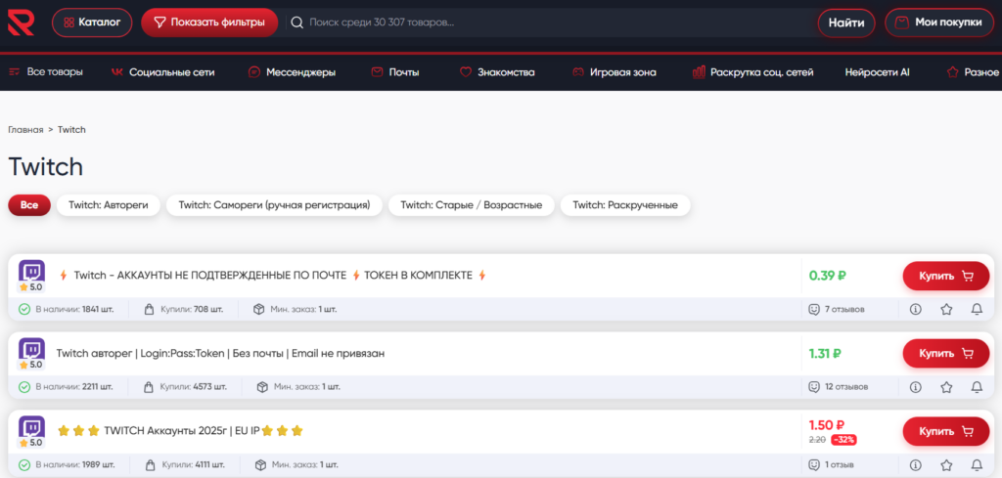Screen dimensions: 1002x478
Task: Click the red R site logo
Action: [x=22, y=22]
